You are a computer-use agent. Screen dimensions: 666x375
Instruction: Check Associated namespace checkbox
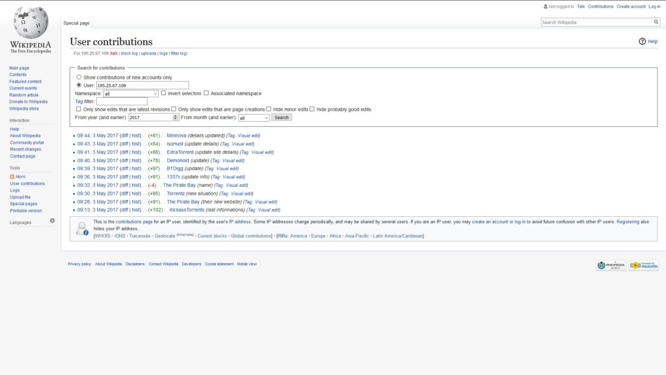coord(206,93)
